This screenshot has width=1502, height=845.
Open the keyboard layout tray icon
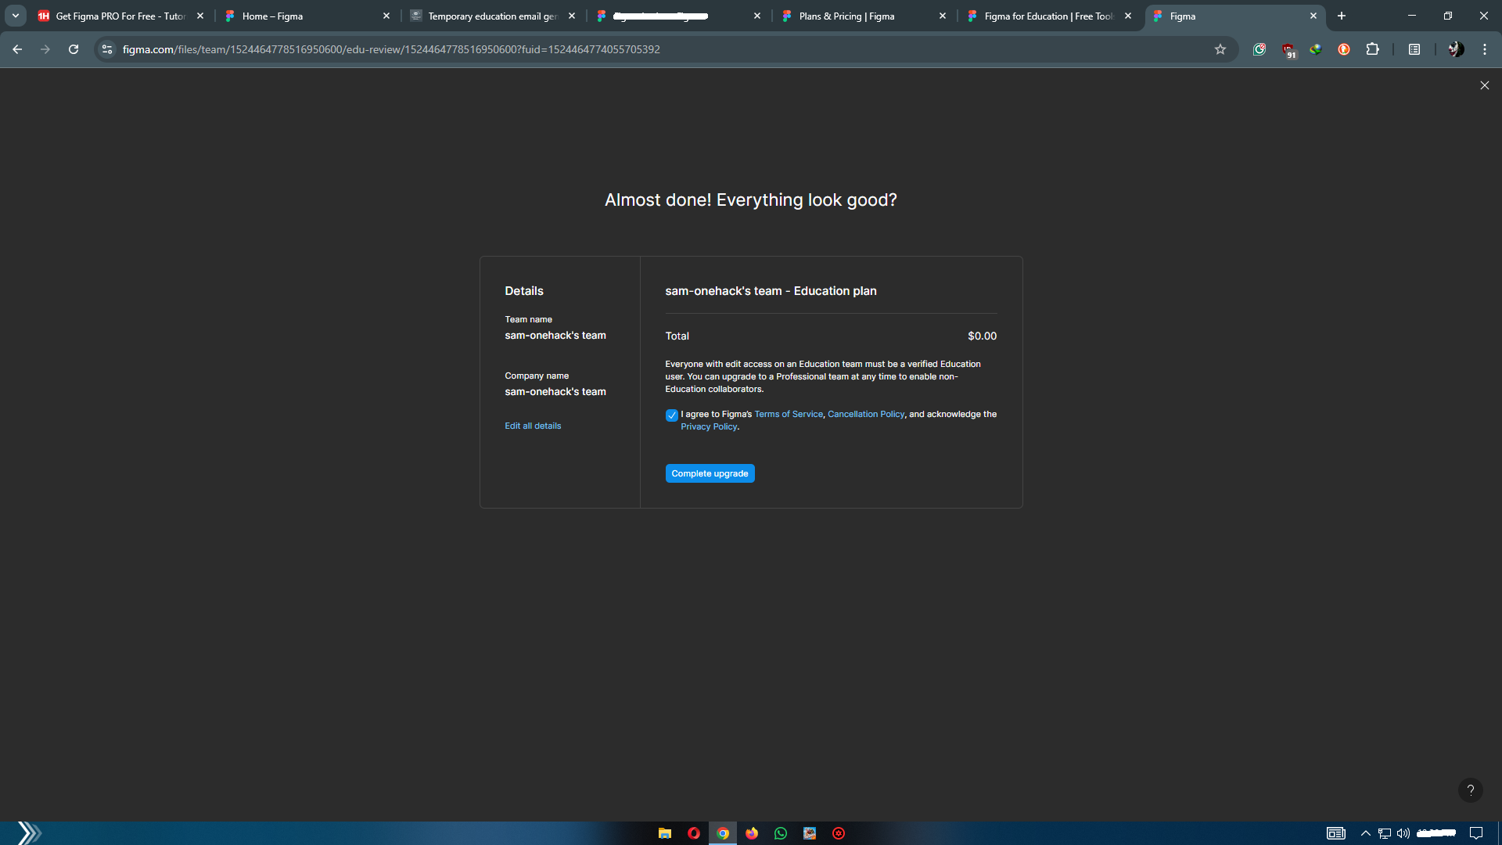point(1336,833)
